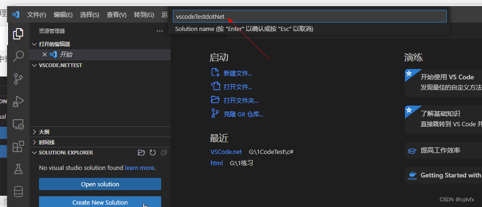Click the Docker icon beside Getting Started
The height and width of the screenshot is (207, 482).
(x=412, y=176)
